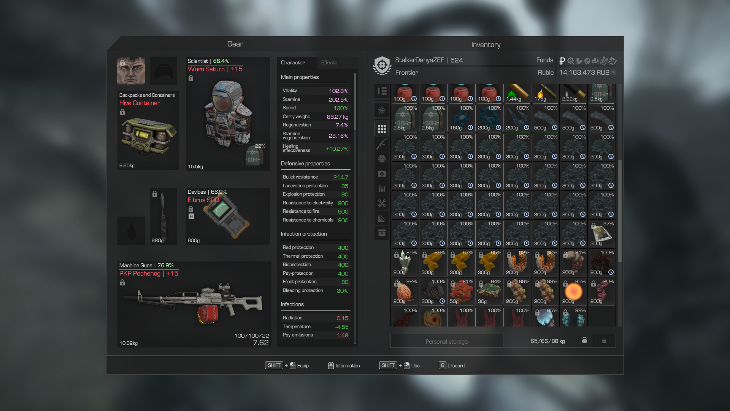Screen dimensions: 730x411
Task: Click the Carry weight 88.27 kg row
Action: (x=315, y=116)
